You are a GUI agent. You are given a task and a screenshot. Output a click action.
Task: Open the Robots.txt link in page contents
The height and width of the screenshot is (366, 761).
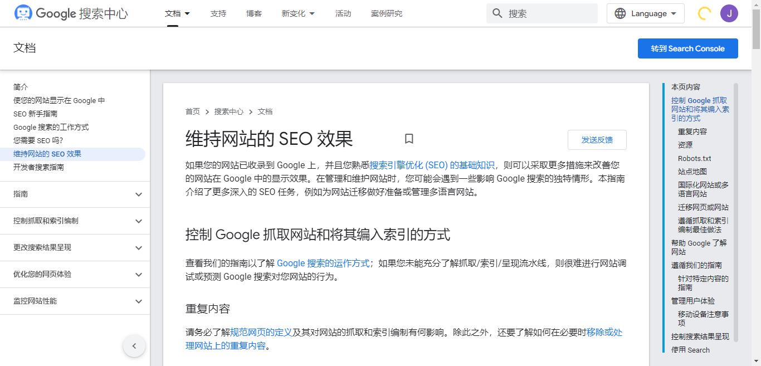694,158
